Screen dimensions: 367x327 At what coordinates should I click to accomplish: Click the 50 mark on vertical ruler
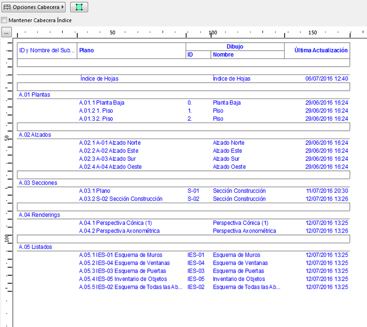pos(7,138)
